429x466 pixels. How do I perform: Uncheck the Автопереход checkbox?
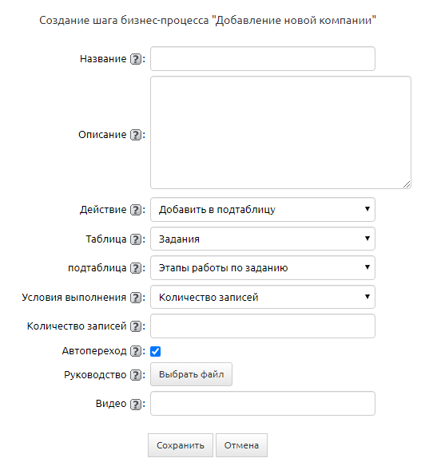(155, 351)
